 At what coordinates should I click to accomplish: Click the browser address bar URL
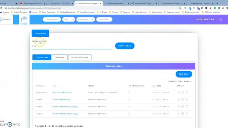pyautogui.click(x=34, y=8)
